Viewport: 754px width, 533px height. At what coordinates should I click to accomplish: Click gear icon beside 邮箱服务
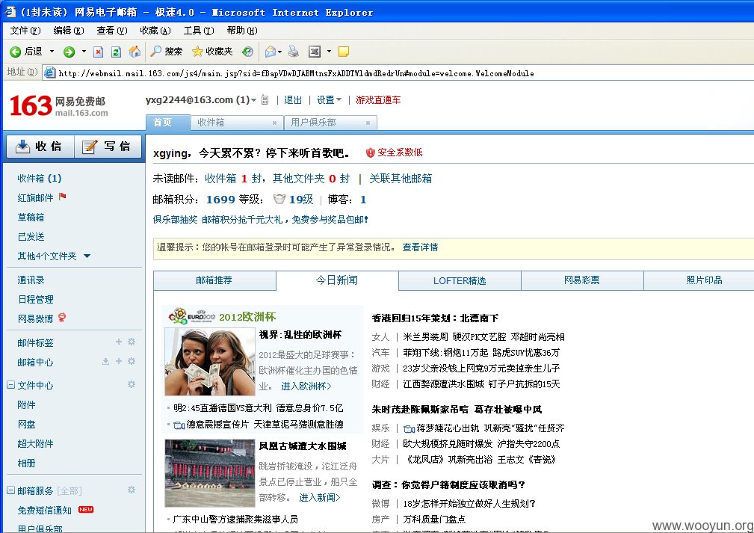[132, 490]
